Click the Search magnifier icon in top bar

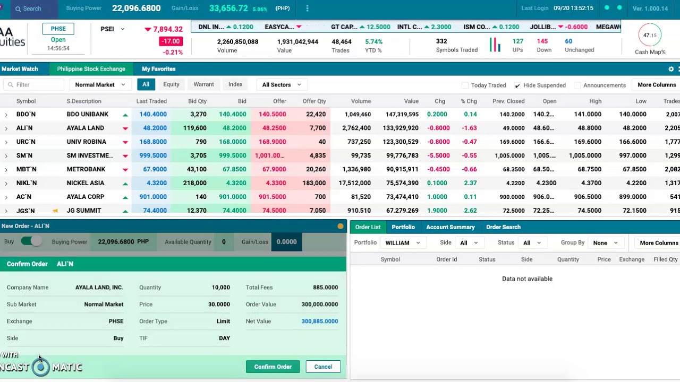point(18,8)
